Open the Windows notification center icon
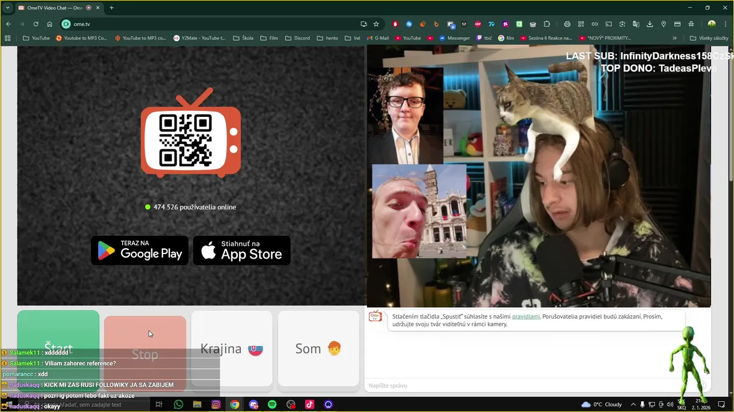The width and height of the screenshot is (734, 412). coord(722,405)
